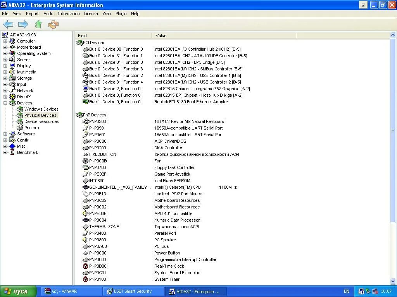Open the File menu

(x=5, y=14)
